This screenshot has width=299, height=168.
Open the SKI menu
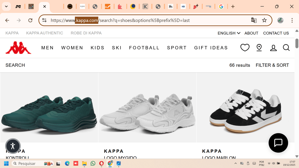(x=117, y=48)
